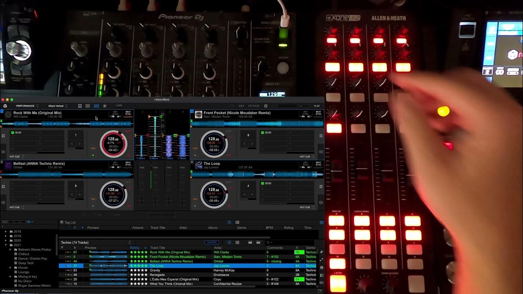523x294 pixels.
Task: Sort by Rating column header
Action: [x=135, y=247]
